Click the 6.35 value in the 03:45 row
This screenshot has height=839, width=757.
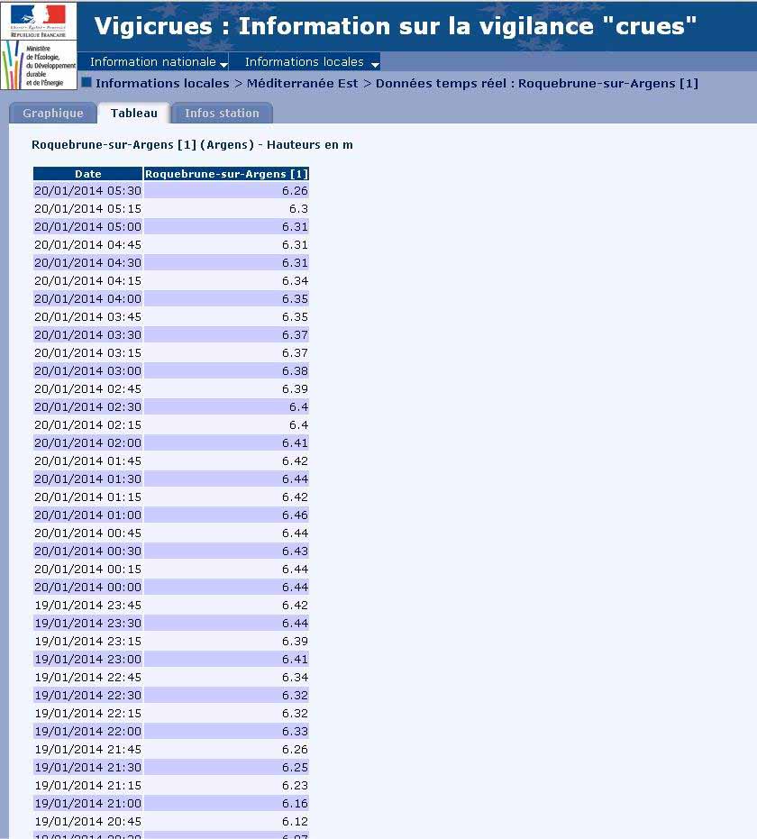point(295,317)
